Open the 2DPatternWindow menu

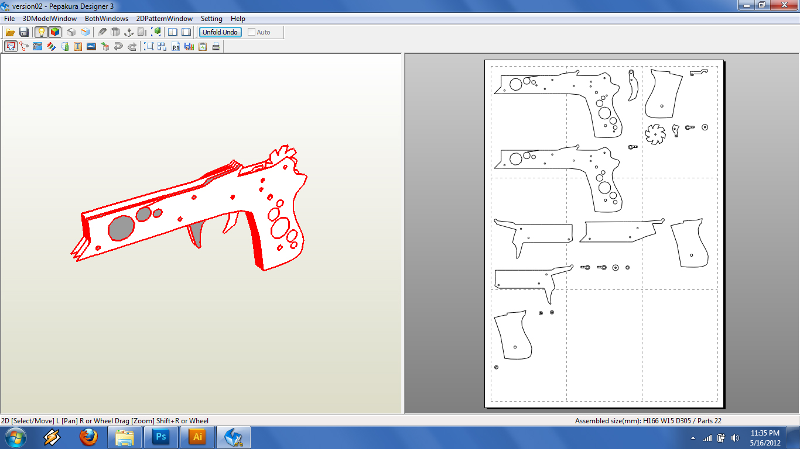pyautogui.click(x=165, y=19)
